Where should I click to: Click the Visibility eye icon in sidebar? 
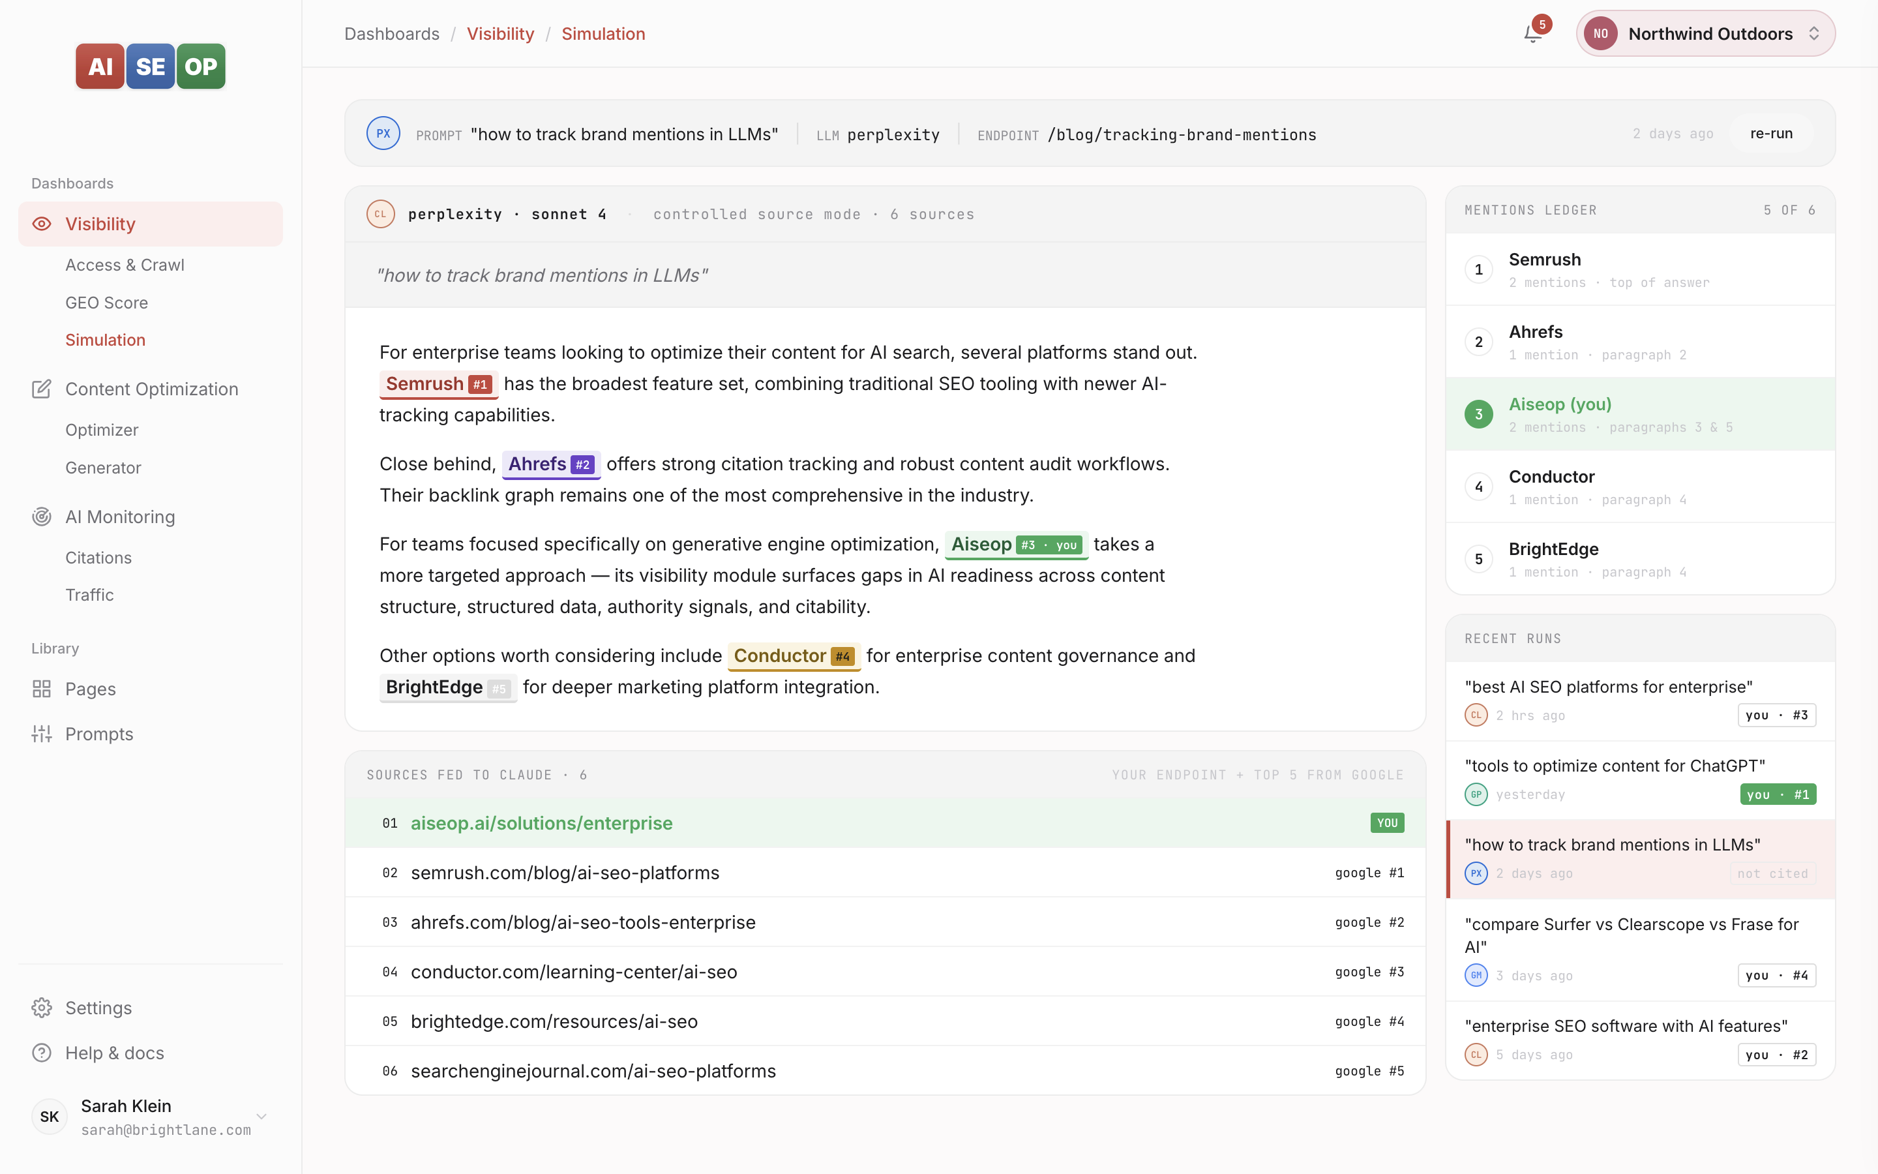click(x=42, y=224)
